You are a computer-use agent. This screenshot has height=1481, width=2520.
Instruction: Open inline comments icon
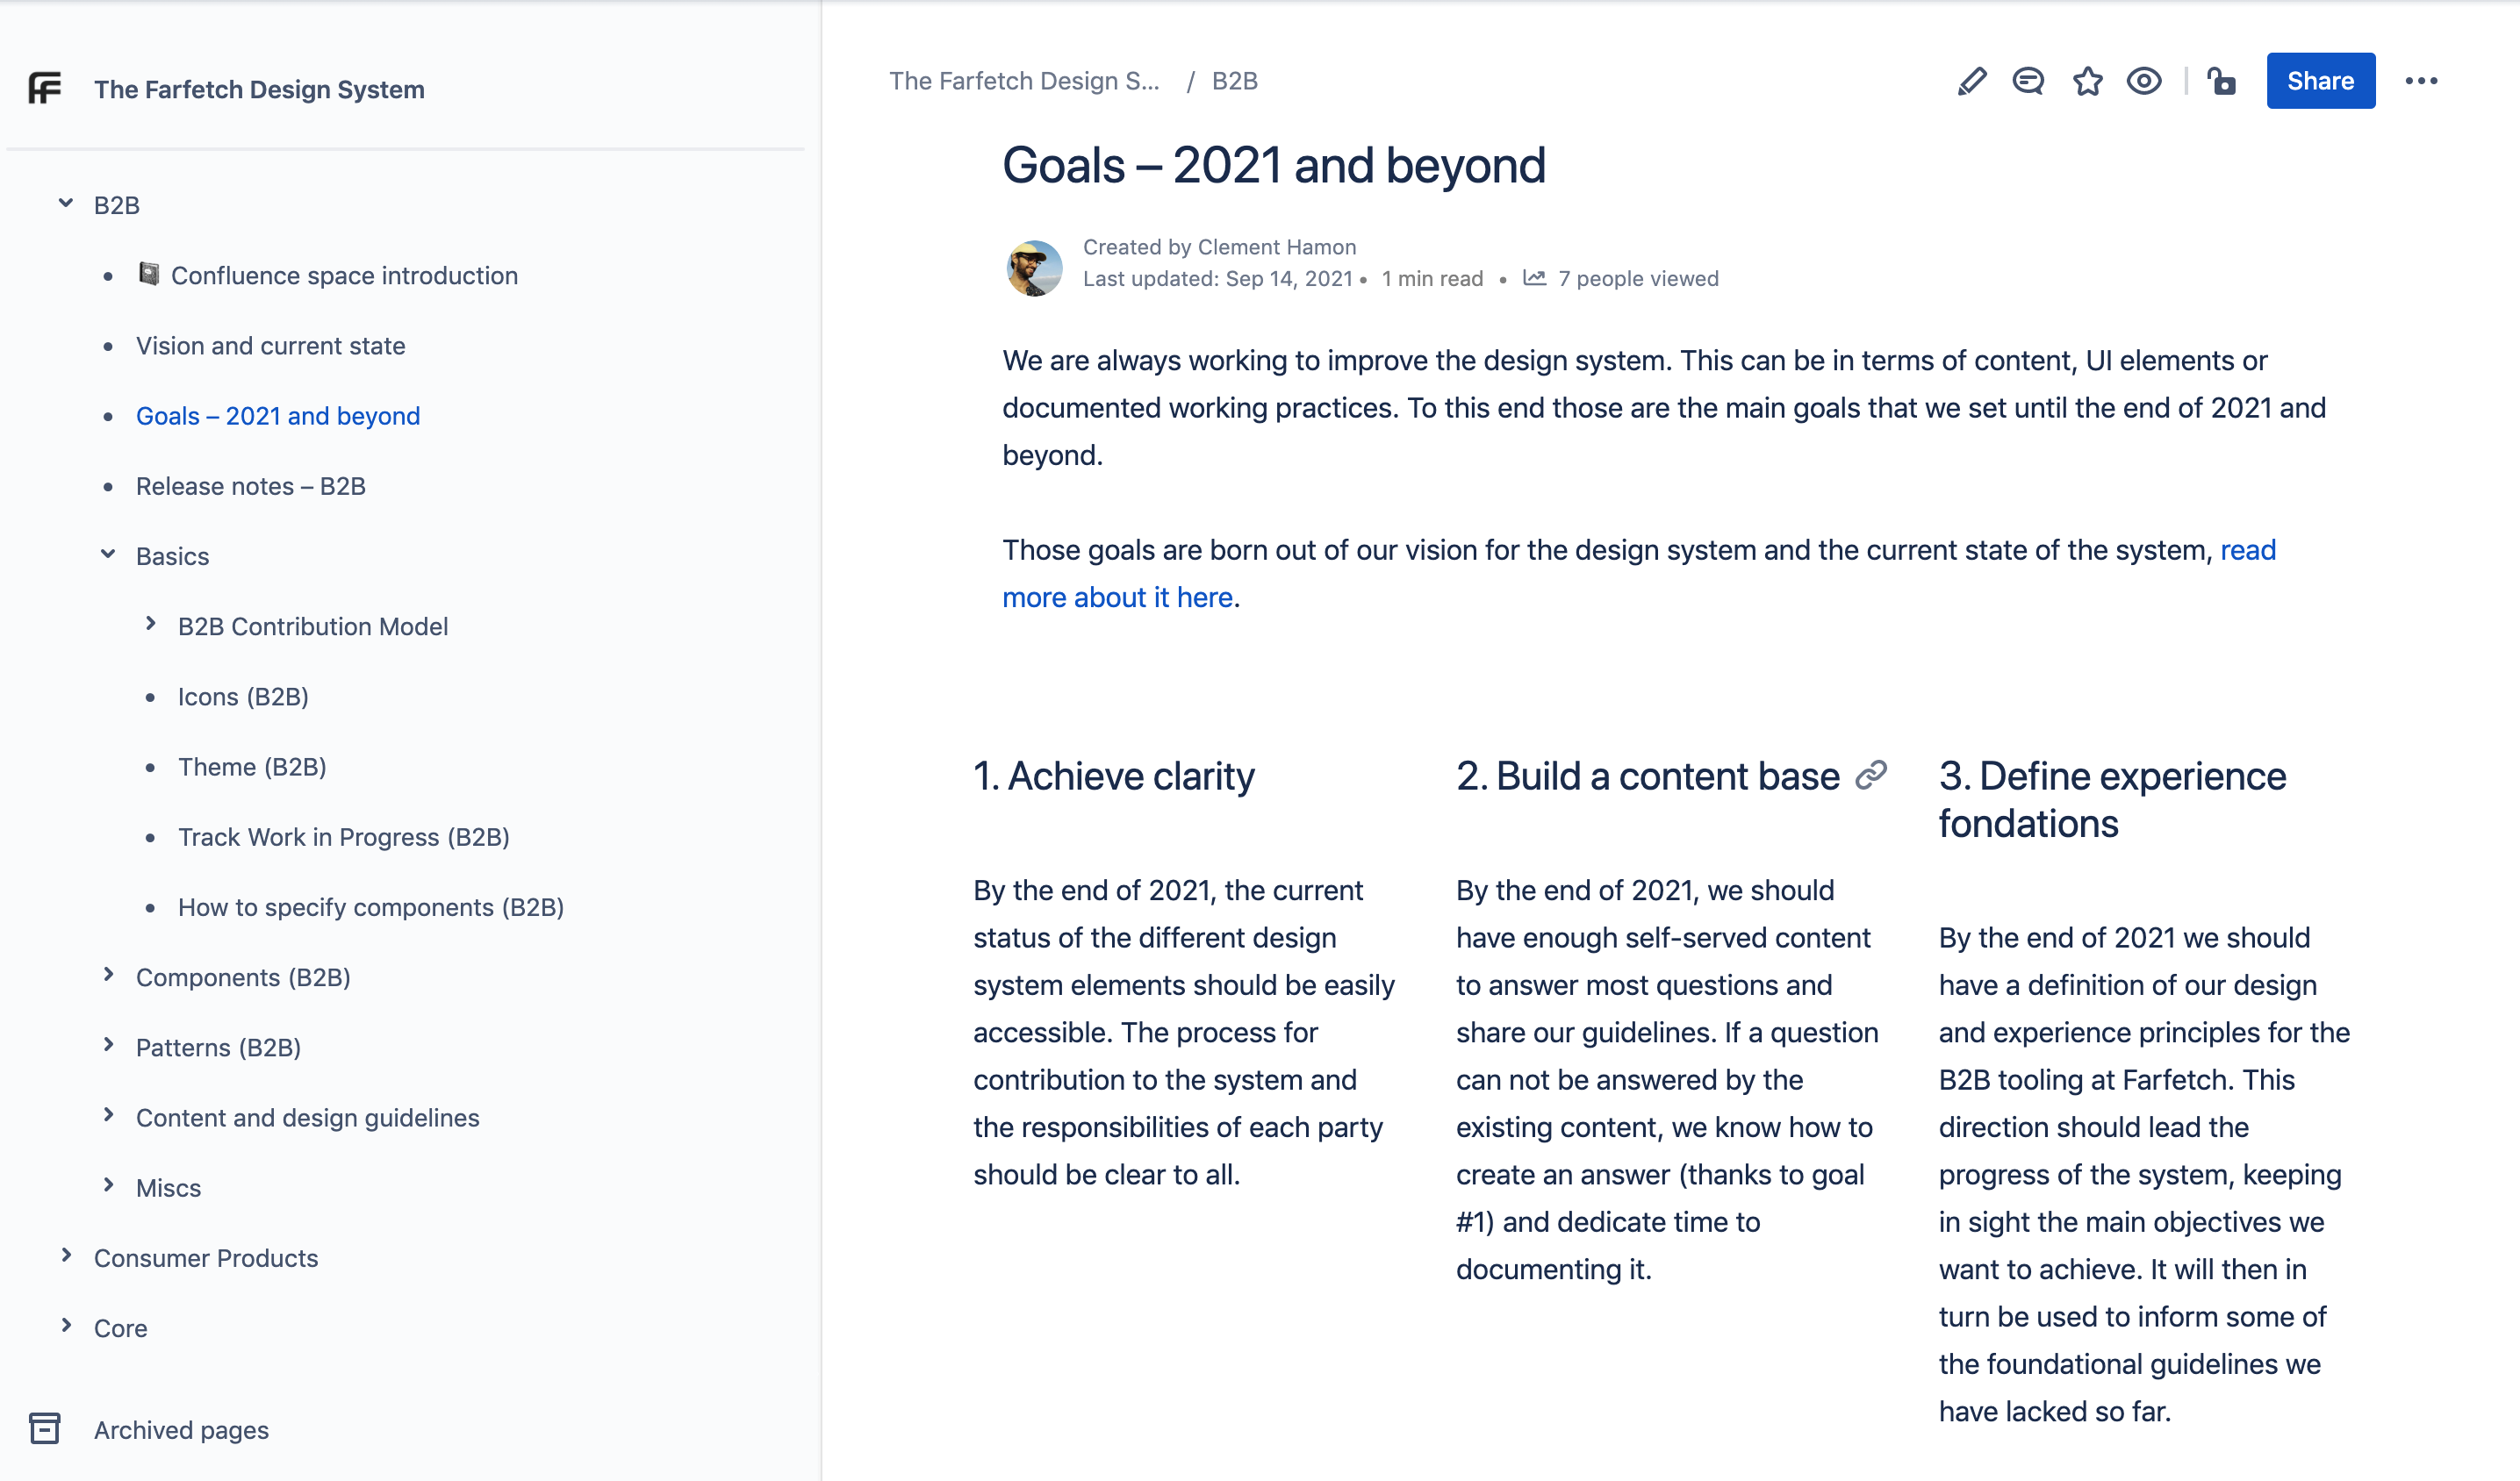pos(2028,81)
